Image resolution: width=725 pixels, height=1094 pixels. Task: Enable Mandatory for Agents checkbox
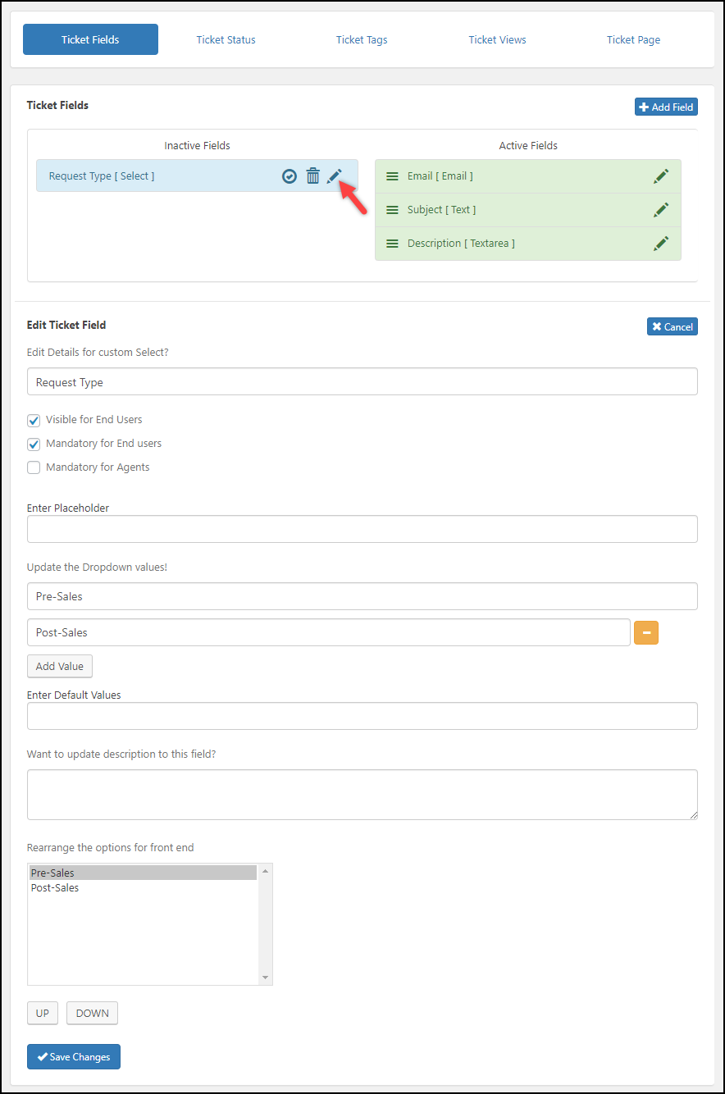pos(34,468)
